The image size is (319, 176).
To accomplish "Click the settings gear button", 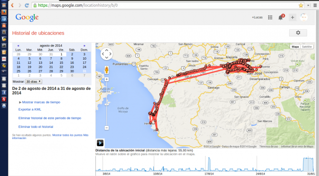I will click(298, 33).
